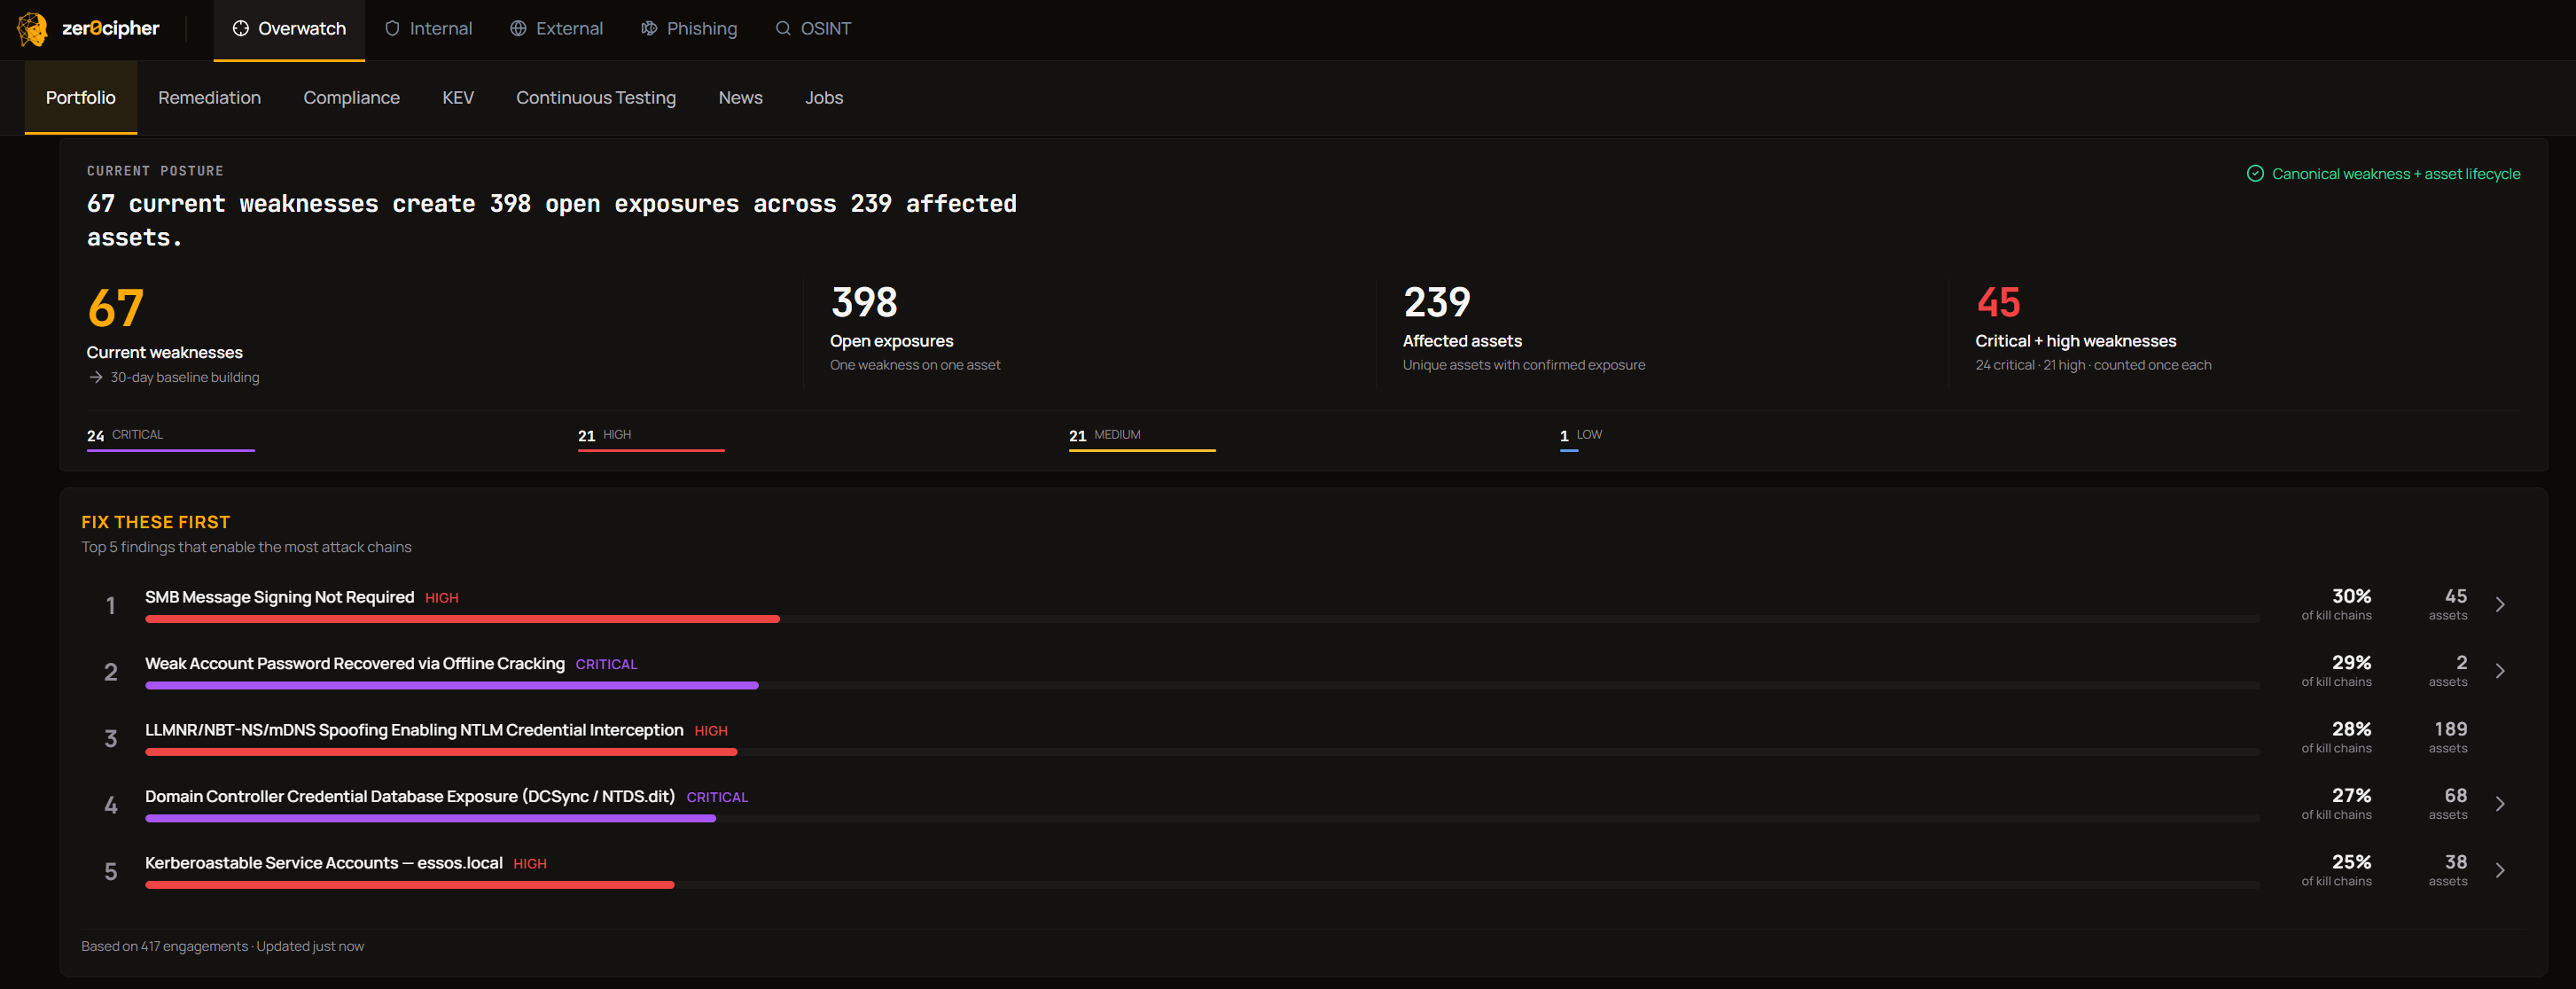Click 'Based on 417 engagements' footer text
Screen dimensions: 2576x989
pyautogui.click(x=165, y=947)
